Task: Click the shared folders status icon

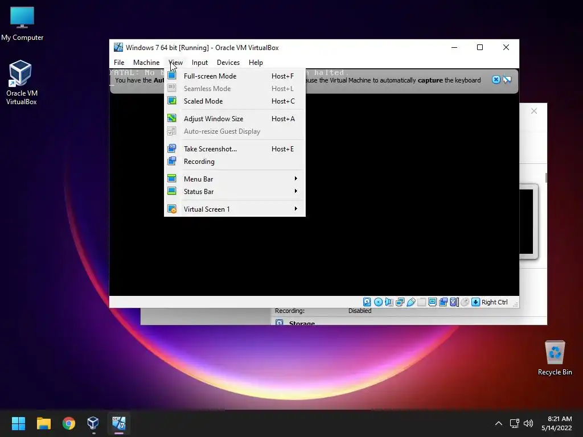Action: coord(422,302)
